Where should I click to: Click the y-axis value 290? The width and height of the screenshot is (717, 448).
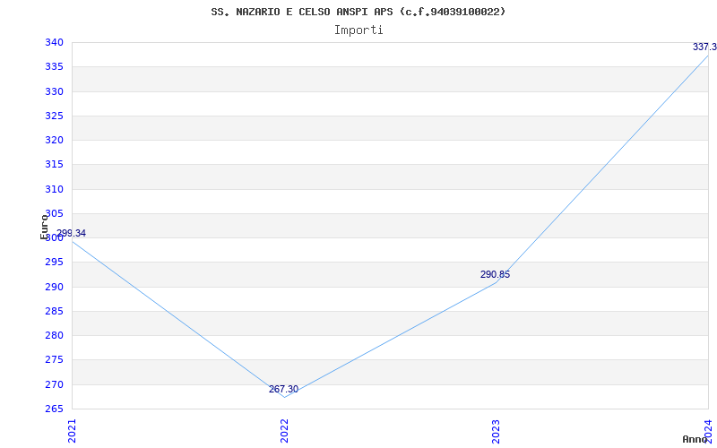click(53, 287)
